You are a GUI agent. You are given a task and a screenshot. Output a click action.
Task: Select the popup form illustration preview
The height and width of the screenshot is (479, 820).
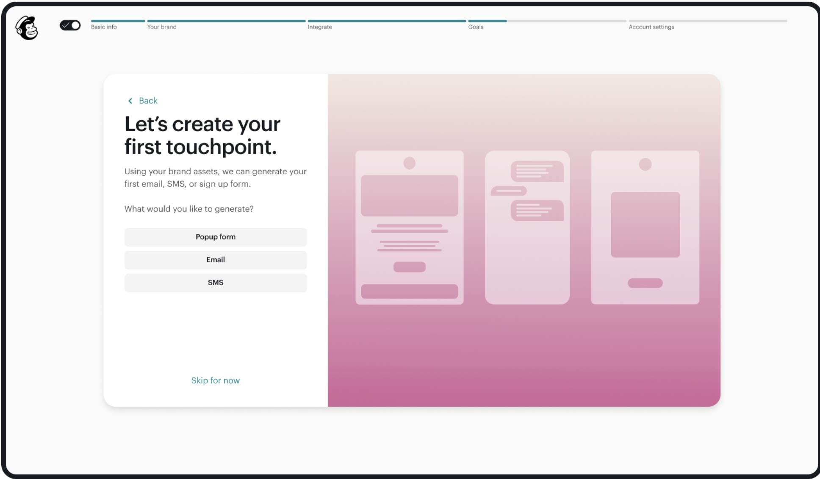coord(645,226)
